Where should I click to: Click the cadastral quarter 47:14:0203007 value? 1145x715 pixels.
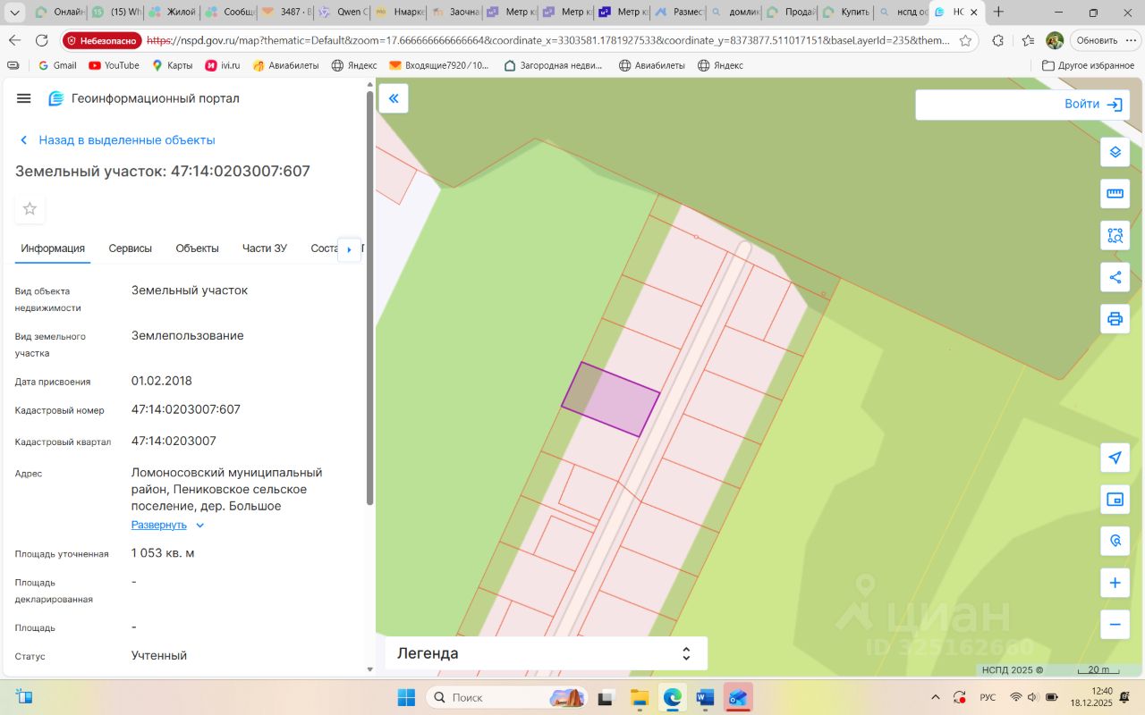pos(174,441)
